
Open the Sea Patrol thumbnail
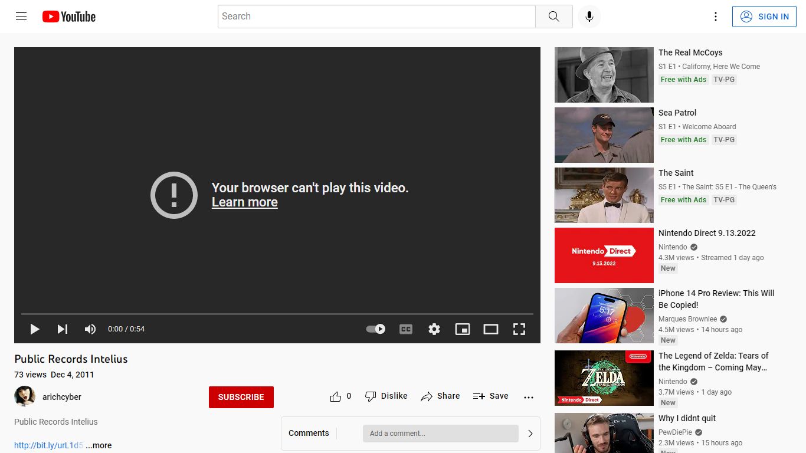tap(604, 135)
